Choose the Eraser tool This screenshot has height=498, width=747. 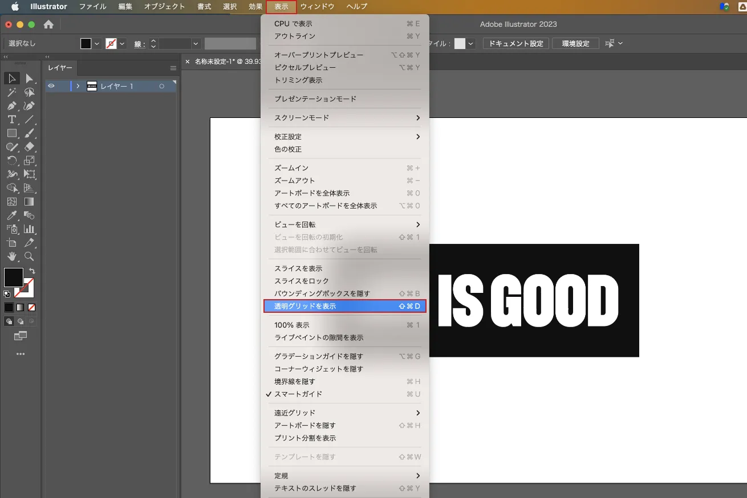(x=29, y=147)
